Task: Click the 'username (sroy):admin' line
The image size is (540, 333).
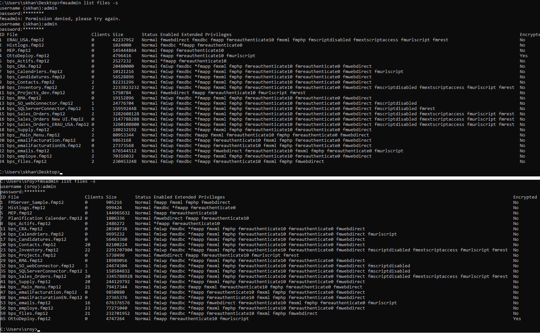Action: pyautogui.click(x=28, y=187)
